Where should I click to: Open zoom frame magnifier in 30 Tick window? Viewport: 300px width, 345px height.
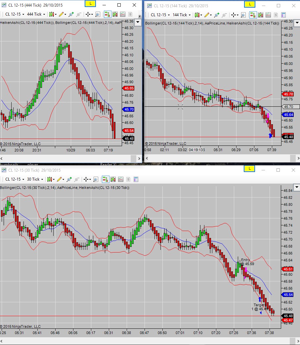point(96,179)
